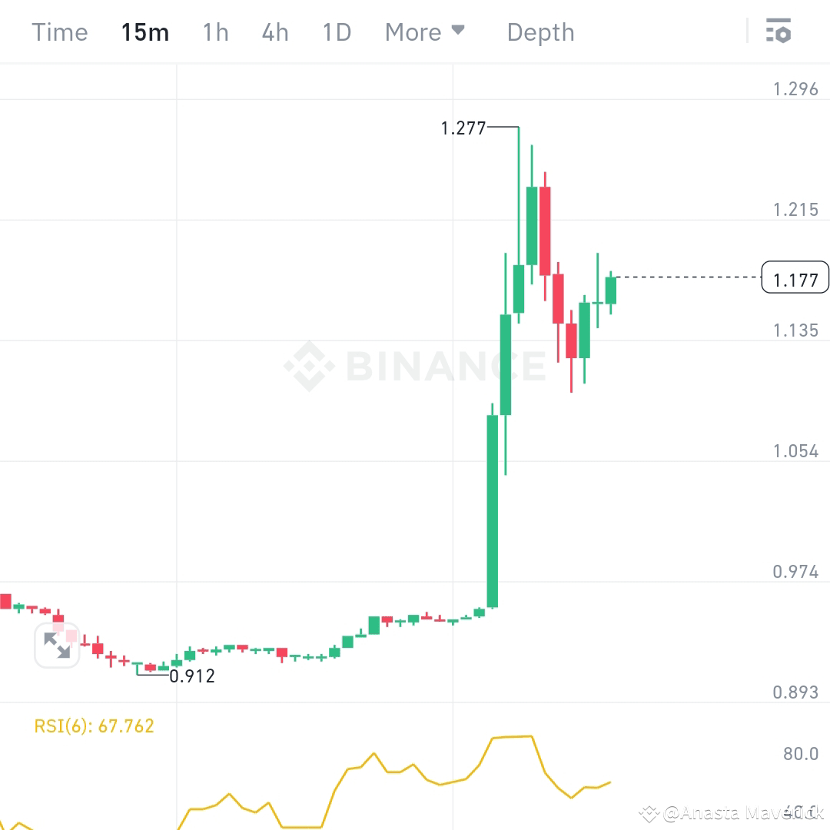Switch to the 1h timeframe tab
The height and width of the screenshot is (830, 830).
pos(215,32)
